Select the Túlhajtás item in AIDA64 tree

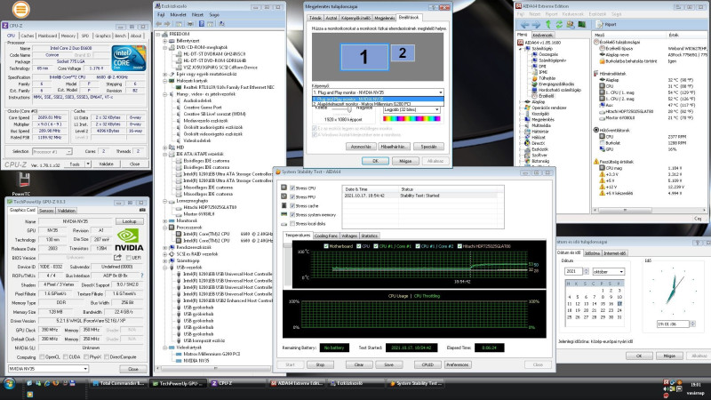(544, 78)
